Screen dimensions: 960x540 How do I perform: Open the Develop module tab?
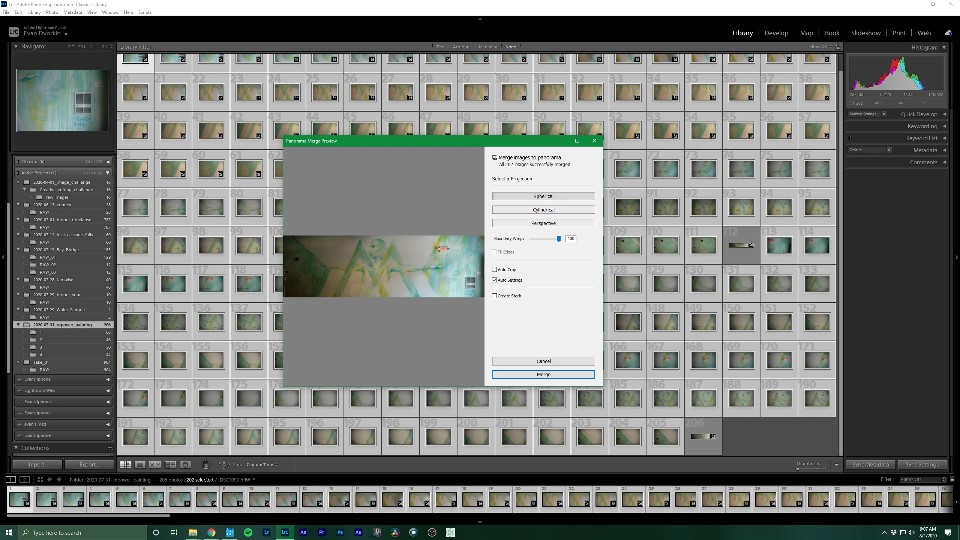pos(776,33)
